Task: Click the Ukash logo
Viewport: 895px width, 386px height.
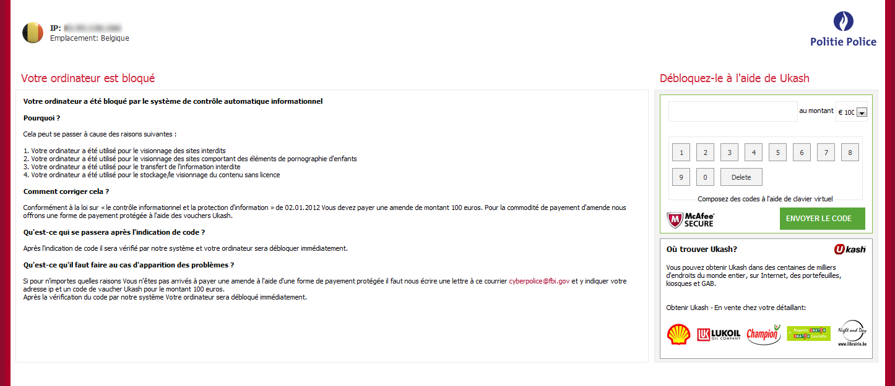Action: click(x=850, y=249)
